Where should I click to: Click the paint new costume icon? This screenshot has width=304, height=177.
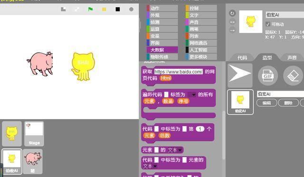(293, 76)
